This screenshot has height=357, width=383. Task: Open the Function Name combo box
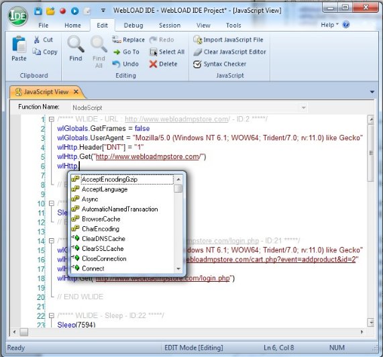188,107
